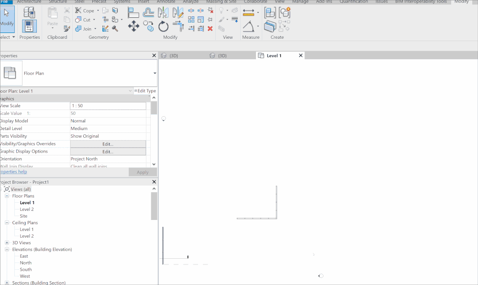
Task: Open the Properties help link
Action: (x=13, y=172)
